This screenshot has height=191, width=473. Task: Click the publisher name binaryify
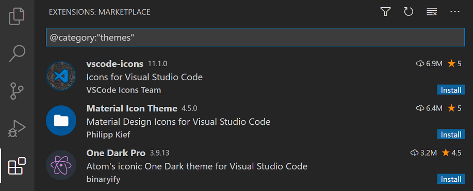coord(104,179)
